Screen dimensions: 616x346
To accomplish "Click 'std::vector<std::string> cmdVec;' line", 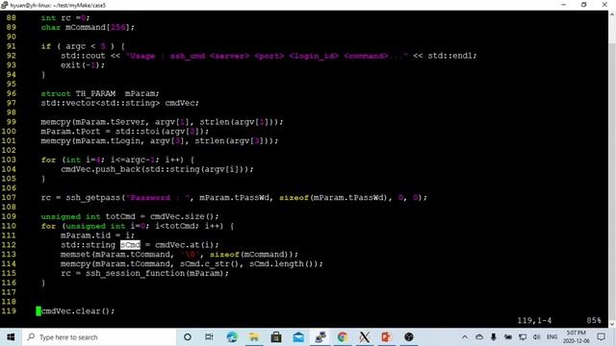I will coord(119,103).
